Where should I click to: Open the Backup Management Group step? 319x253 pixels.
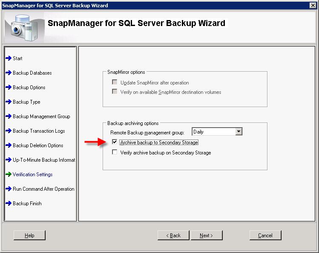(41, 116)
